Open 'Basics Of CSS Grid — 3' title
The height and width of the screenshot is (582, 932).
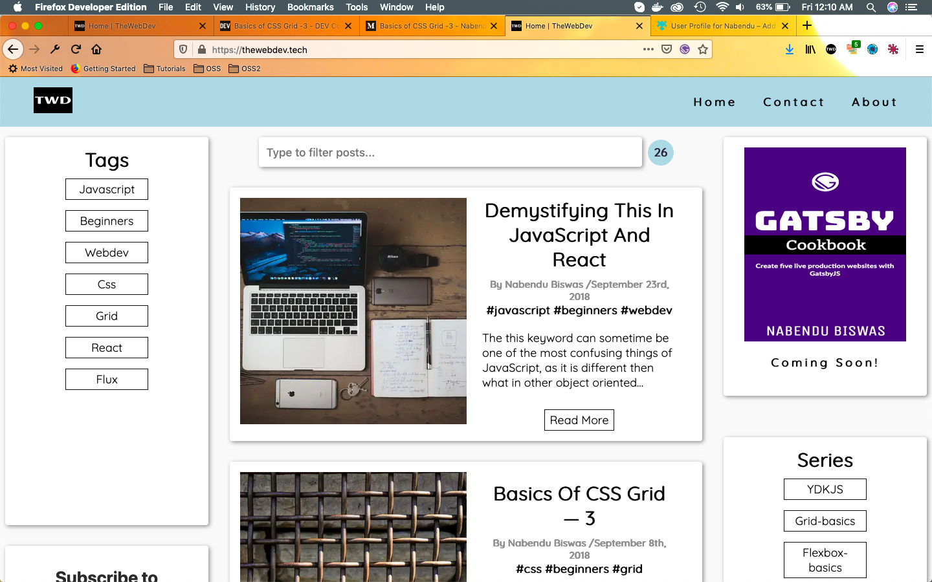[579, 506]
